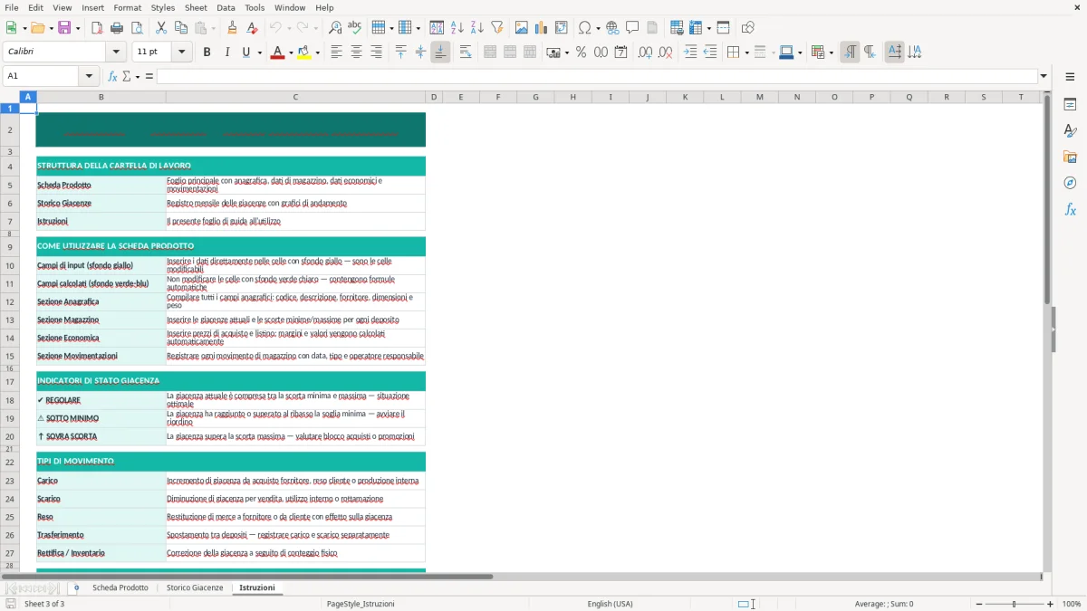
Task: Click Clear Direct Formatting icon
Action: point(252,28)
